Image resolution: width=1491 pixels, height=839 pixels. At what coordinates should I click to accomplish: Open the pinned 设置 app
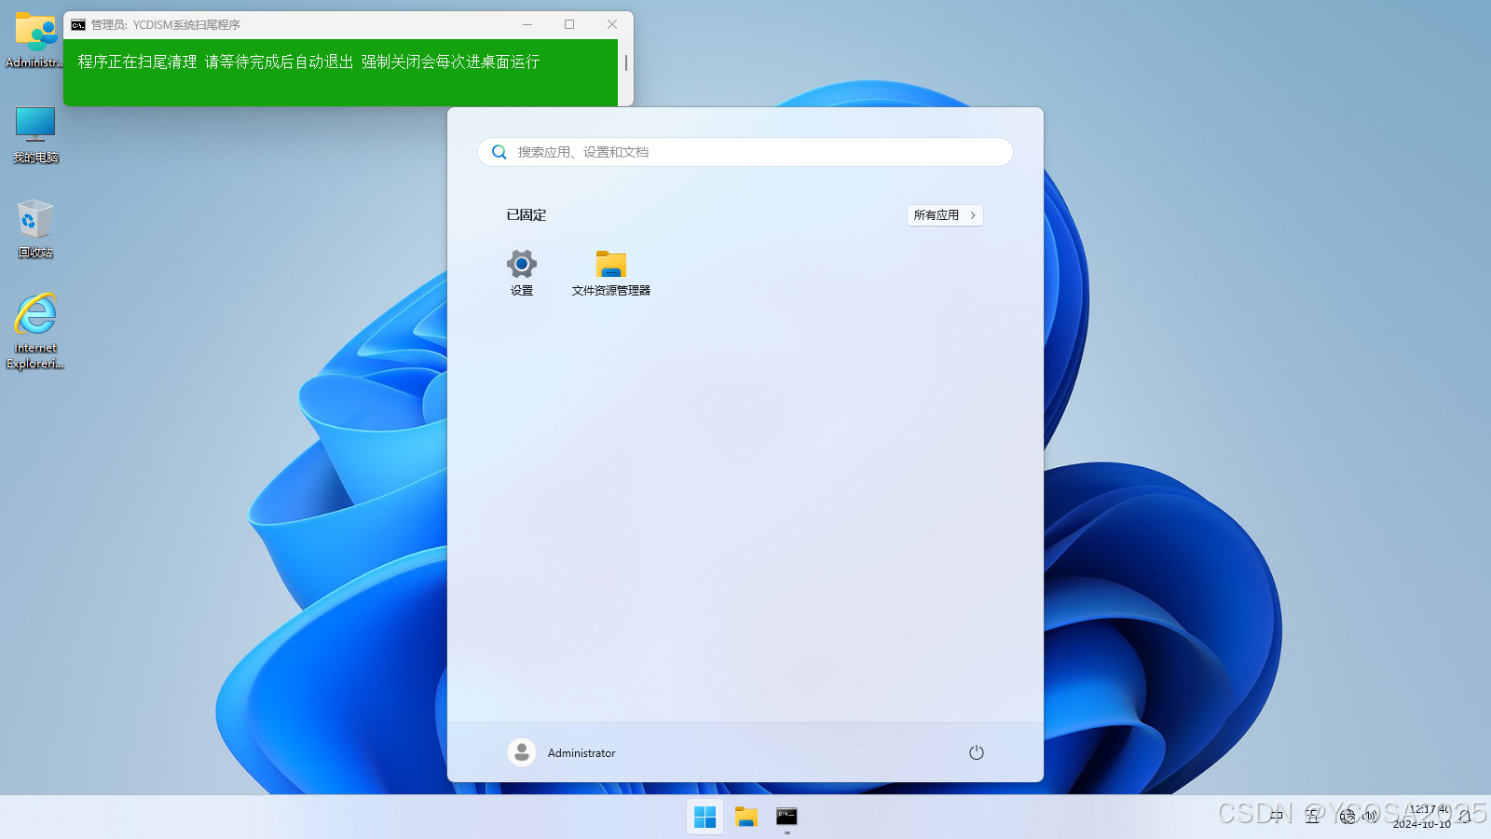coord(522,272)
